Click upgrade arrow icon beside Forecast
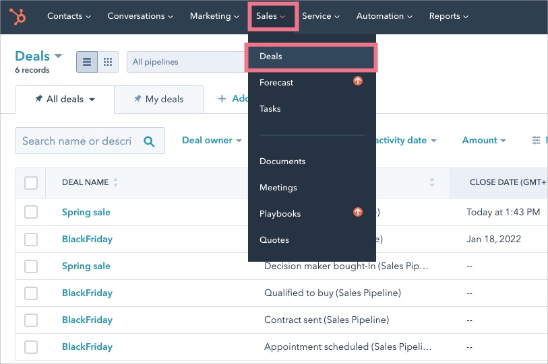548x364 pixels. tap(358, 81)
